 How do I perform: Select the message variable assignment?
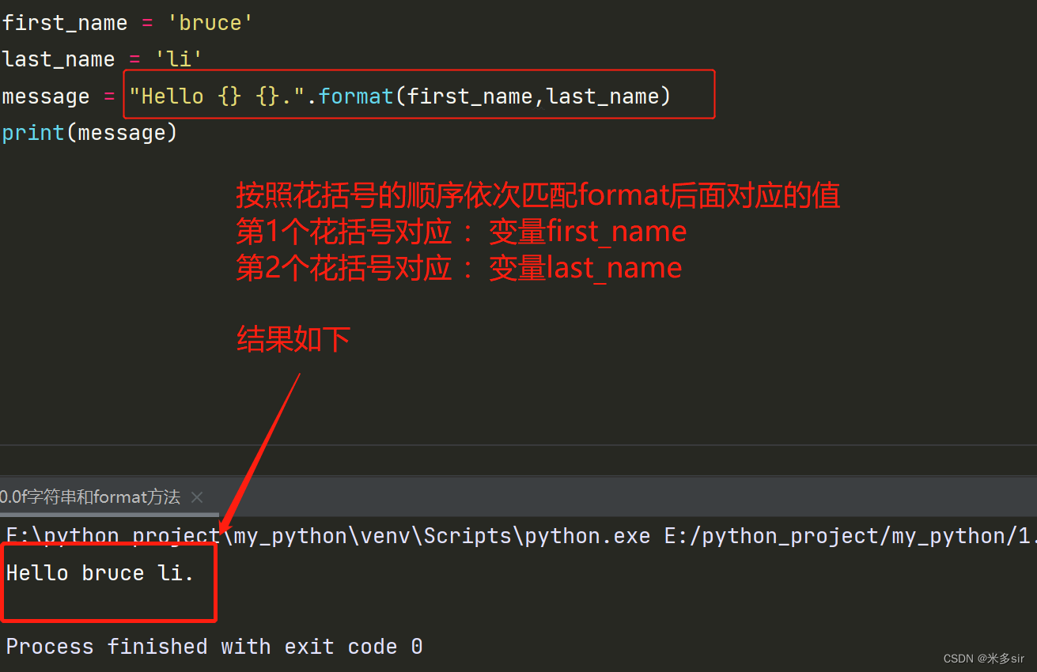click(45, 96)
